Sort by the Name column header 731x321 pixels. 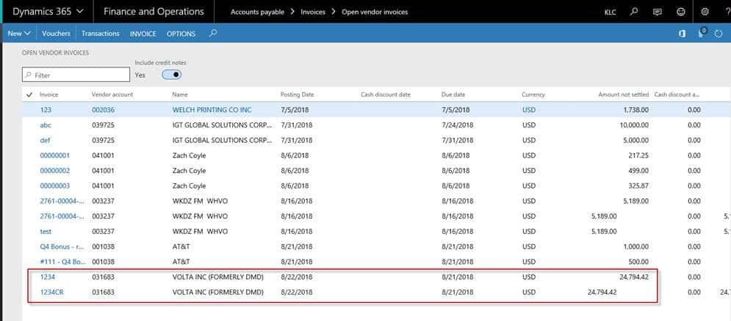point(180,95)
